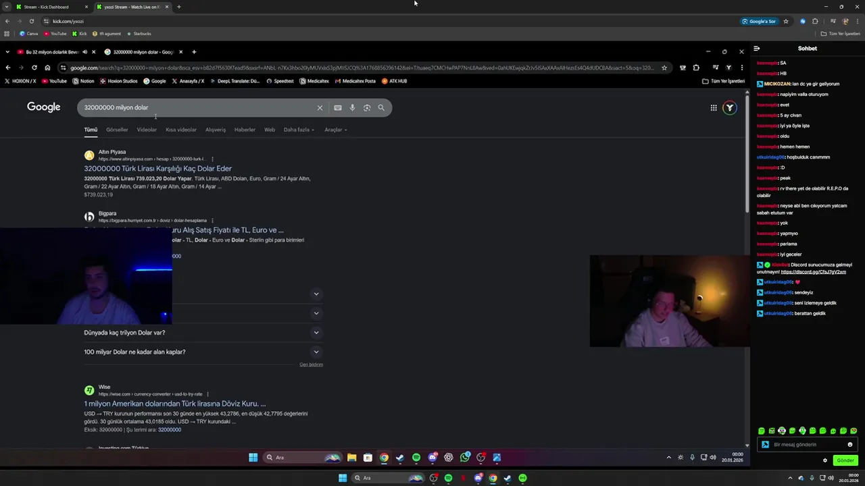865x486 pixels.
Task: Open the 'Canva' bookmark in outer Chrome
Action: click(x=29, y=34)
